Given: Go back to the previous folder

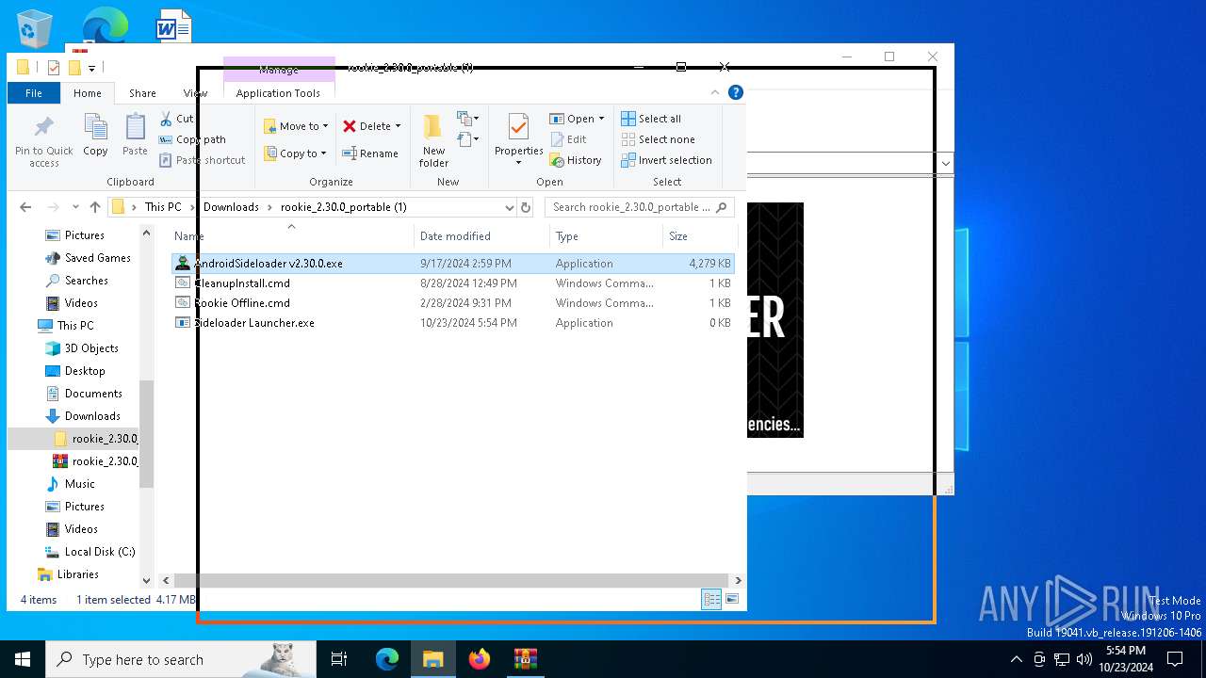Looking at the screenshot, I should [x=25, y=207].
